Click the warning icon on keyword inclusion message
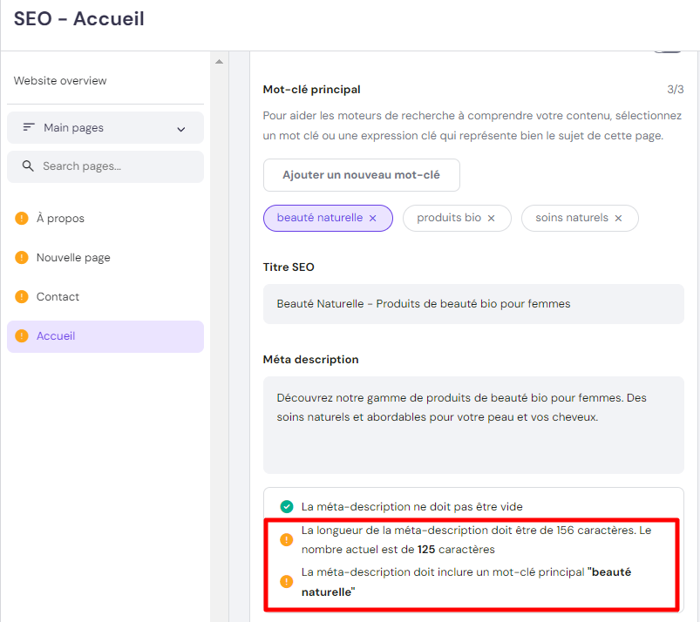The image size is (700, 622). coord(285,581)
